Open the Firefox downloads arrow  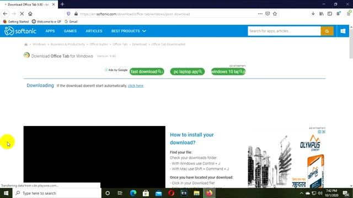[313, 14]
